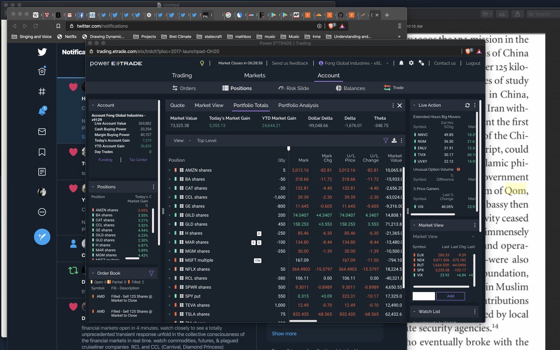The width and height of the screenshot is (560, 350).
Task: Open Twitter Bookmarks icon in sidebar
Action: (x=42, y=152)
